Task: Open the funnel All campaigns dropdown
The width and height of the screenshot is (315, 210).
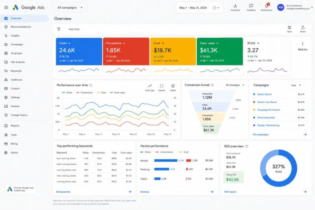Action: click(235, 85)
